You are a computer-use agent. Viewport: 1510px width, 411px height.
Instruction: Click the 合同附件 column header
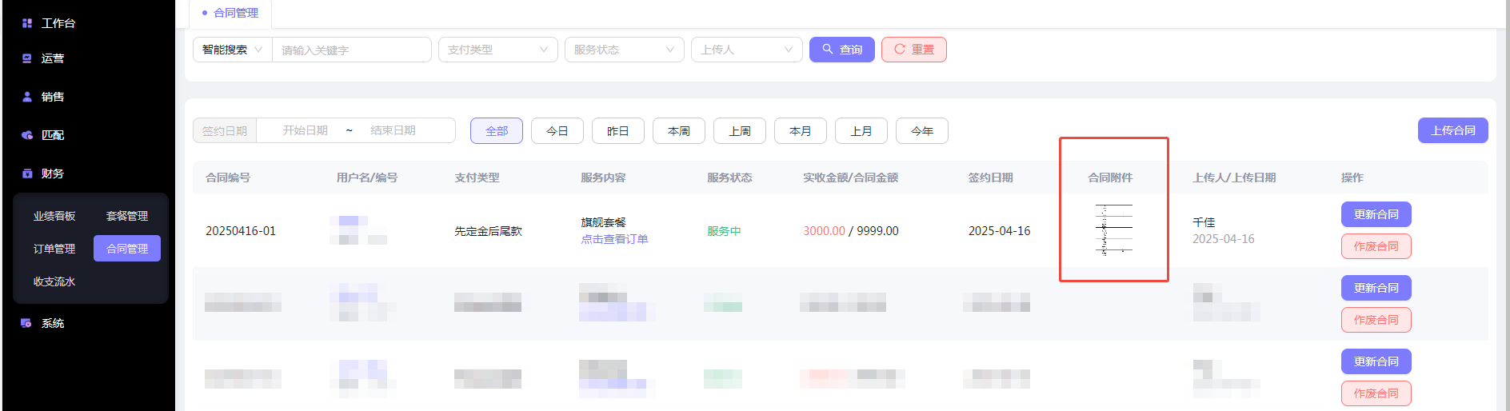[x=1110, y=178]
